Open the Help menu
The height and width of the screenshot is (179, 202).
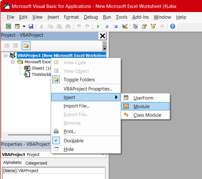[x=181, y=17]
